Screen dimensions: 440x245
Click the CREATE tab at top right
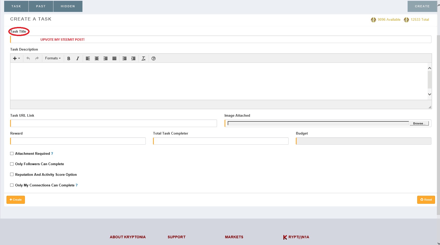coord(422,6)
